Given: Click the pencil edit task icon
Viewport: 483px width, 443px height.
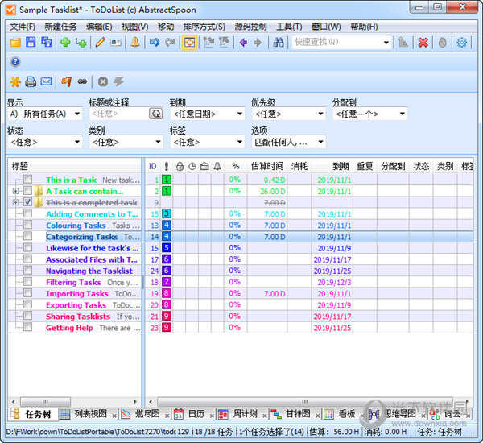Looking at the screenshot, I should click(x=101, y=42).
